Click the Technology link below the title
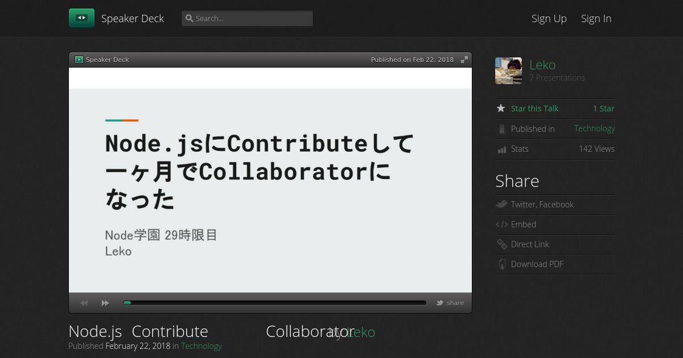 coord(201,346)
